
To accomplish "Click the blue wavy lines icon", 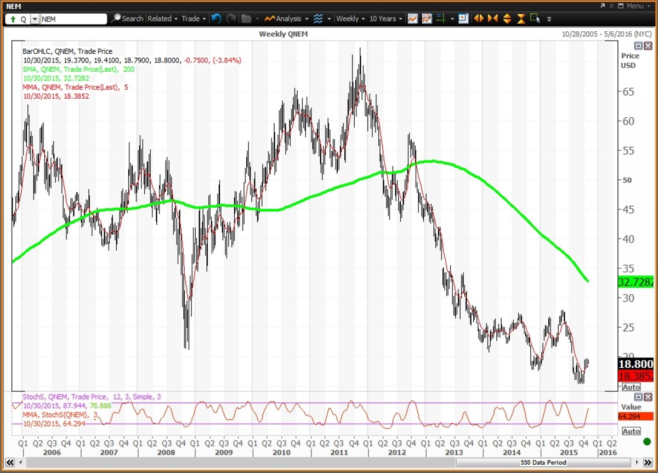I will (x=318, y=19).
